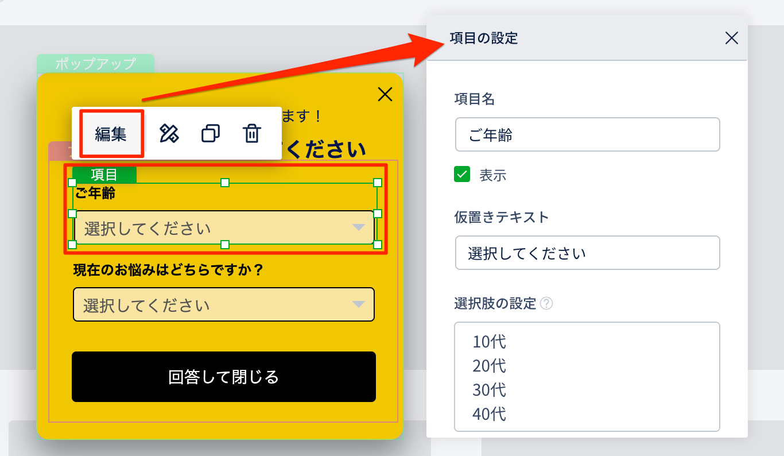Click the bottom-right corner resize handle
Image resolution: width=784 pixels, height=456 pixels.
[378, 245]
